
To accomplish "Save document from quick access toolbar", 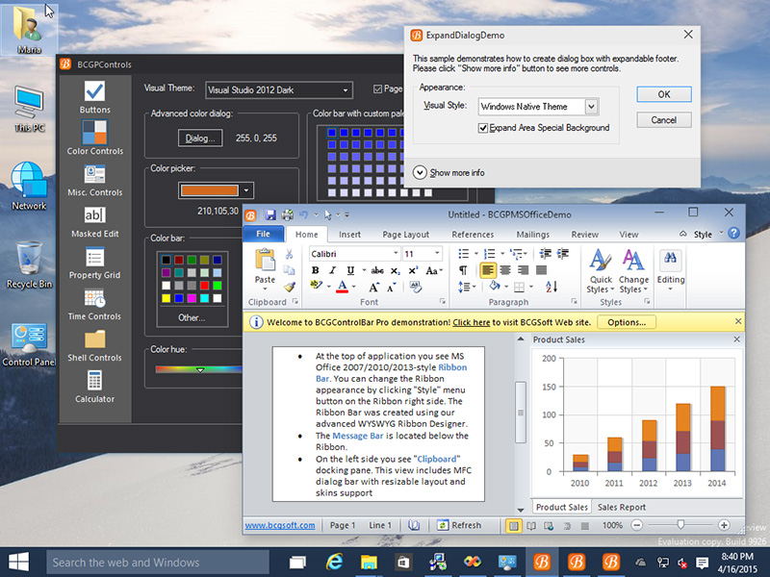I will 270,214.
